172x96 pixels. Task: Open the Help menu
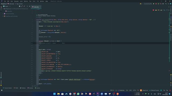pos(46,1)
